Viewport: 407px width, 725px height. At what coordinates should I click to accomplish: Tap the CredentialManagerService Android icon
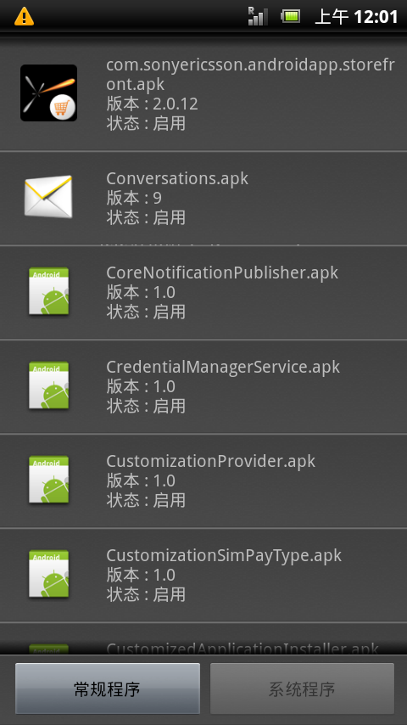[48, 385]
